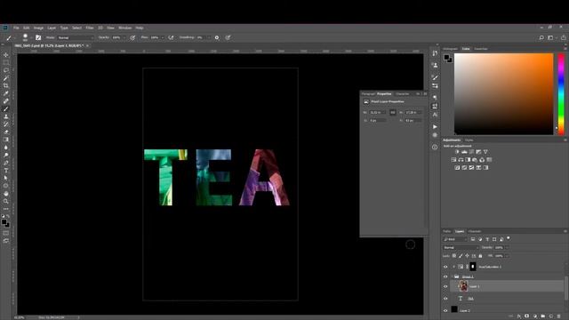
Task: Select the Clone Stamp tool
Action: pos(6,116)
